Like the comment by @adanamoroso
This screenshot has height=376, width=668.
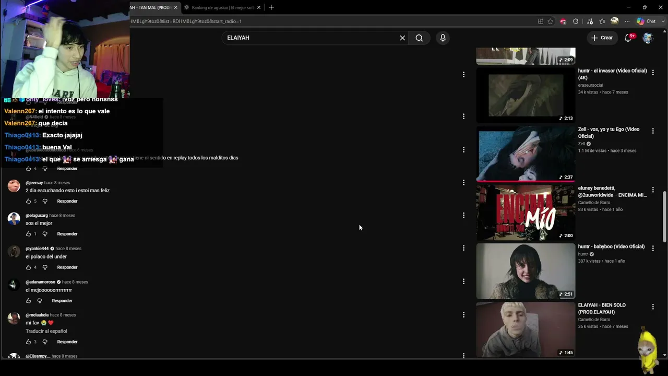(28, 301)
